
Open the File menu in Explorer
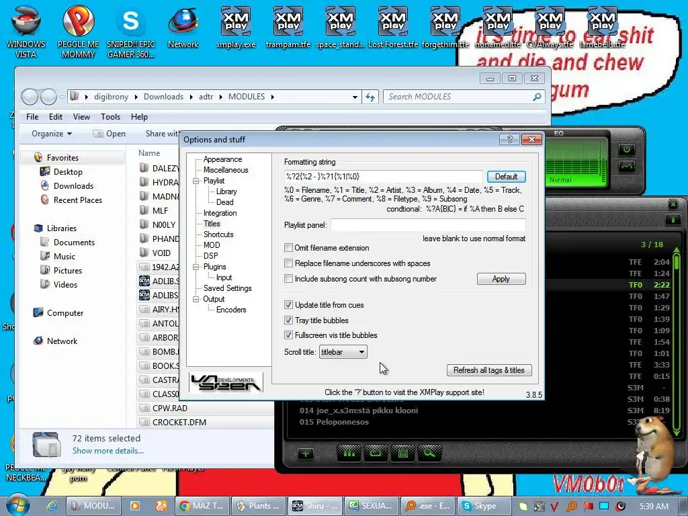tap(32, 117)
